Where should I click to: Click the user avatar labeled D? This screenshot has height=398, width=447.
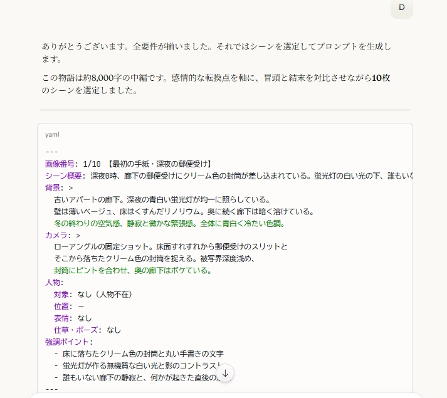pyautogui.click(x=402, y=8)
